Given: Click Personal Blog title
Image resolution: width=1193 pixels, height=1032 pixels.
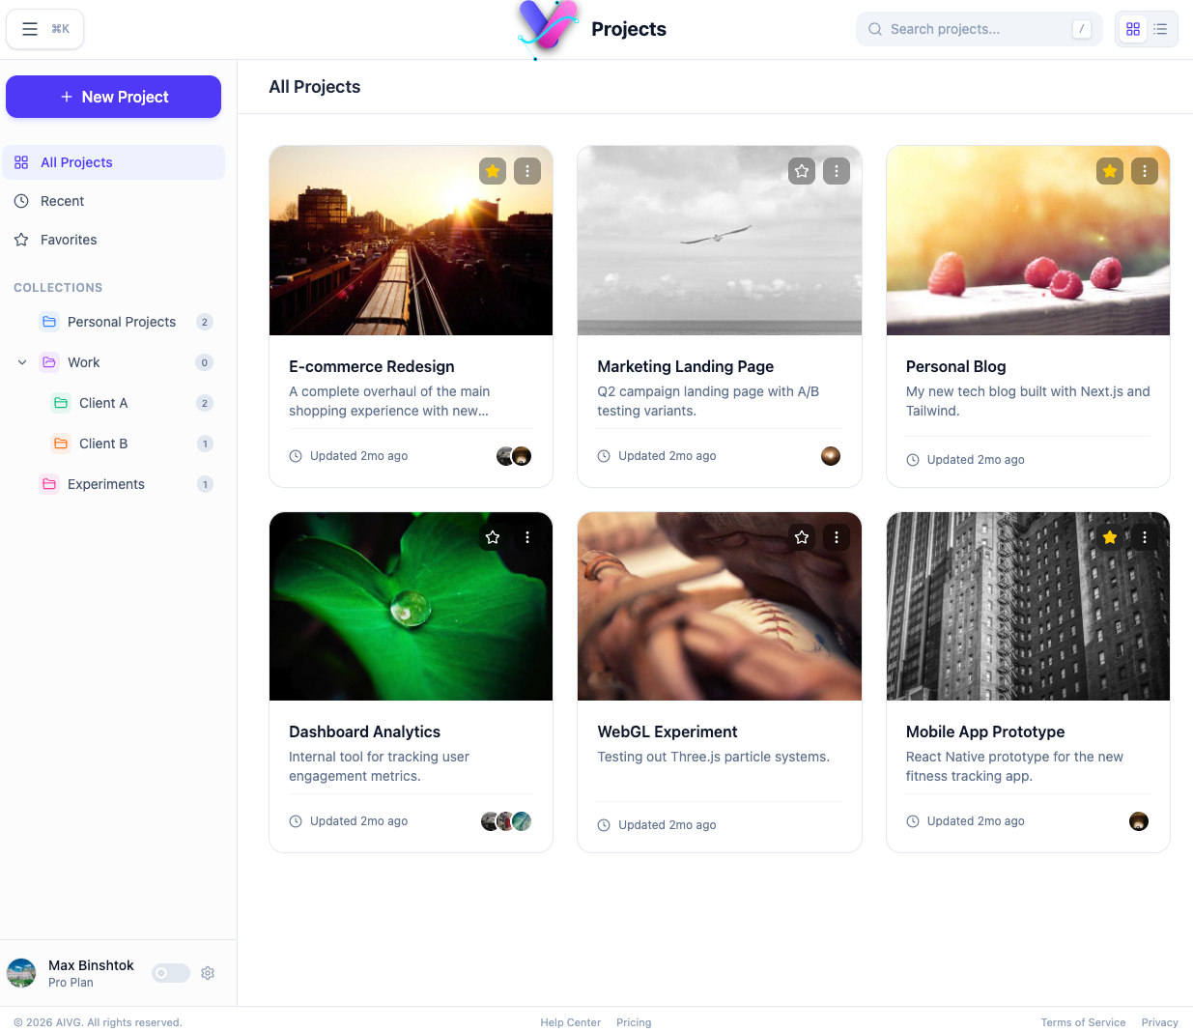Looking at the screenshot, I should click(x=956, y=366).
